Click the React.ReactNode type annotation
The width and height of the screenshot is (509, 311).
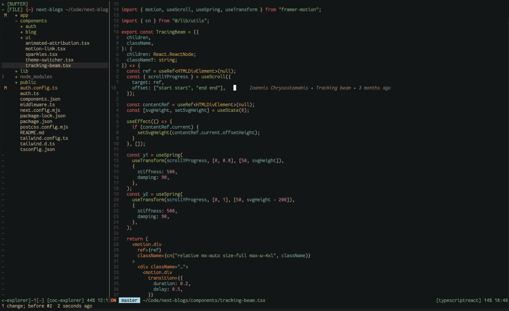coord(173,54)
